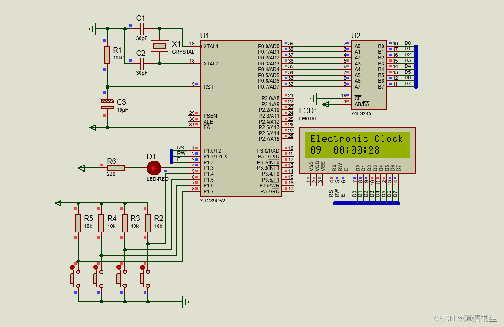This screenshot has height=327, width=504.
Task: Select pull-up resistor R5 symbol
Action: click(78, 223)
